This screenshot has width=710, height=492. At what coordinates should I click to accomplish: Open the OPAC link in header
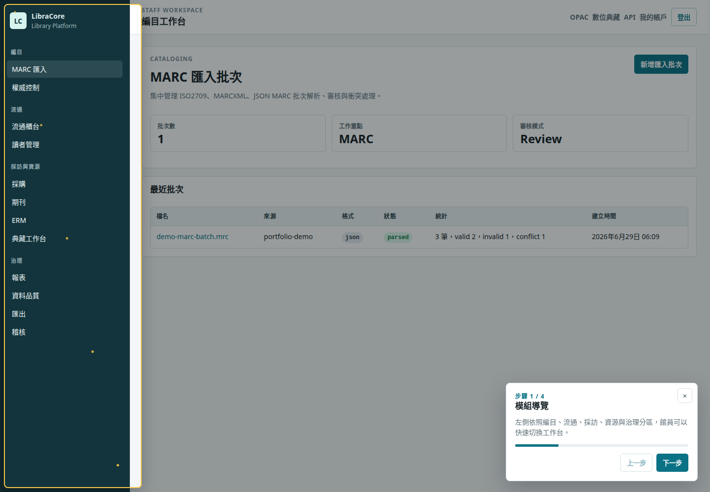[x=579, y=17]
